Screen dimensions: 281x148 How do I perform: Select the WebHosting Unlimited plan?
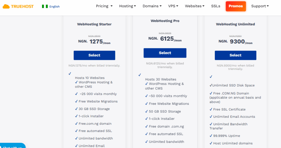pyautogui.click(x=235, y=55)
